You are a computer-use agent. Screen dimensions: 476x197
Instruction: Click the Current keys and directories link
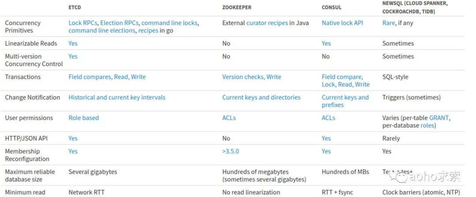click(261, 97)
